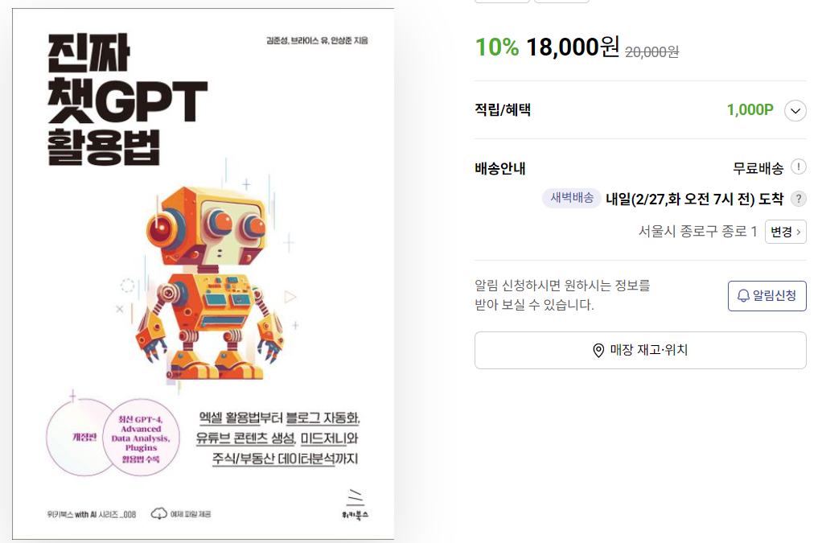Image resolution: width=818 pixels, height=543 pixels.
Task: Expand the 적립/혜택 points chevron
Action: click(x=795, y=110)
